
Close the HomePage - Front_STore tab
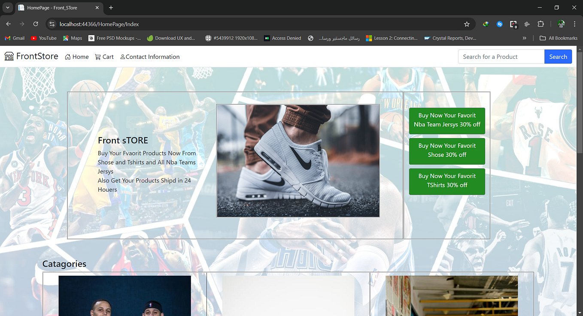pyautogui.click(x=97, y=8)
